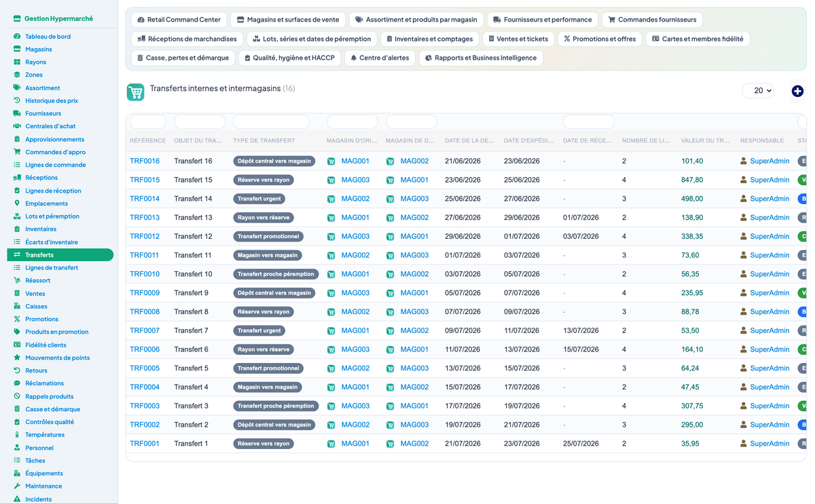Click the Rayons grid icon in sidebar
Screen dimensions: 815x504
click(17, 62)
